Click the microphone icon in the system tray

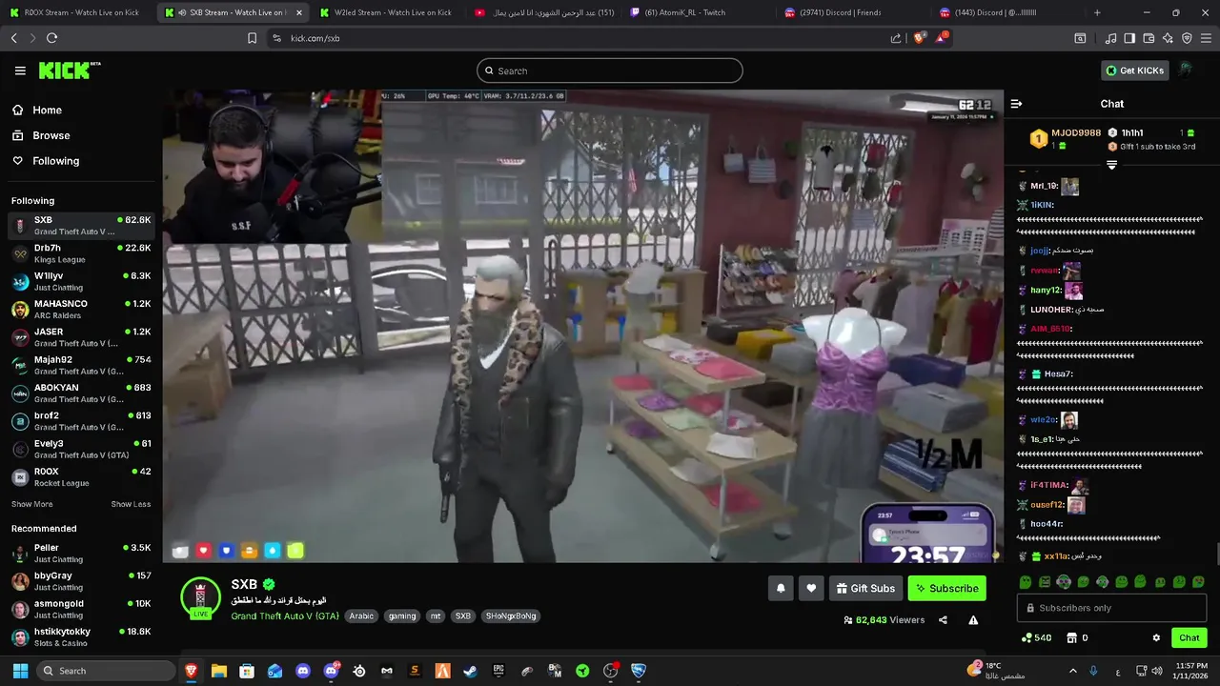point(1093,671)
